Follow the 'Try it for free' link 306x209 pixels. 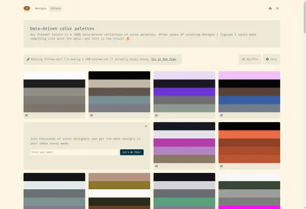pos(163,59)
